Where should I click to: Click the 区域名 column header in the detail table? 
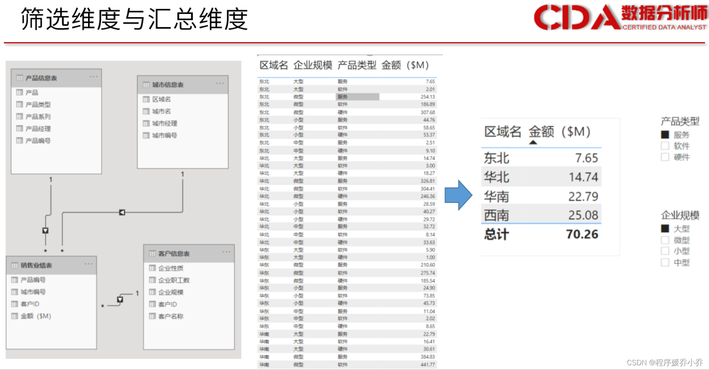(x=273, y=65)
